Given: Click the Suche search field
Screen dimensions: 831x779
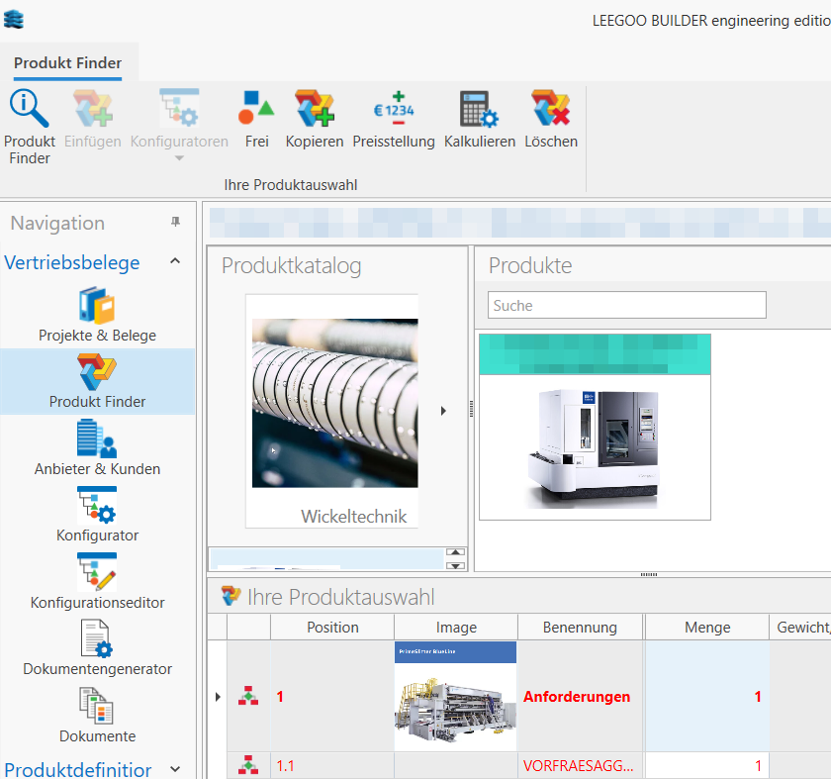Looking at the screenshot, I should pyautogui.click(x=626, y=305).
